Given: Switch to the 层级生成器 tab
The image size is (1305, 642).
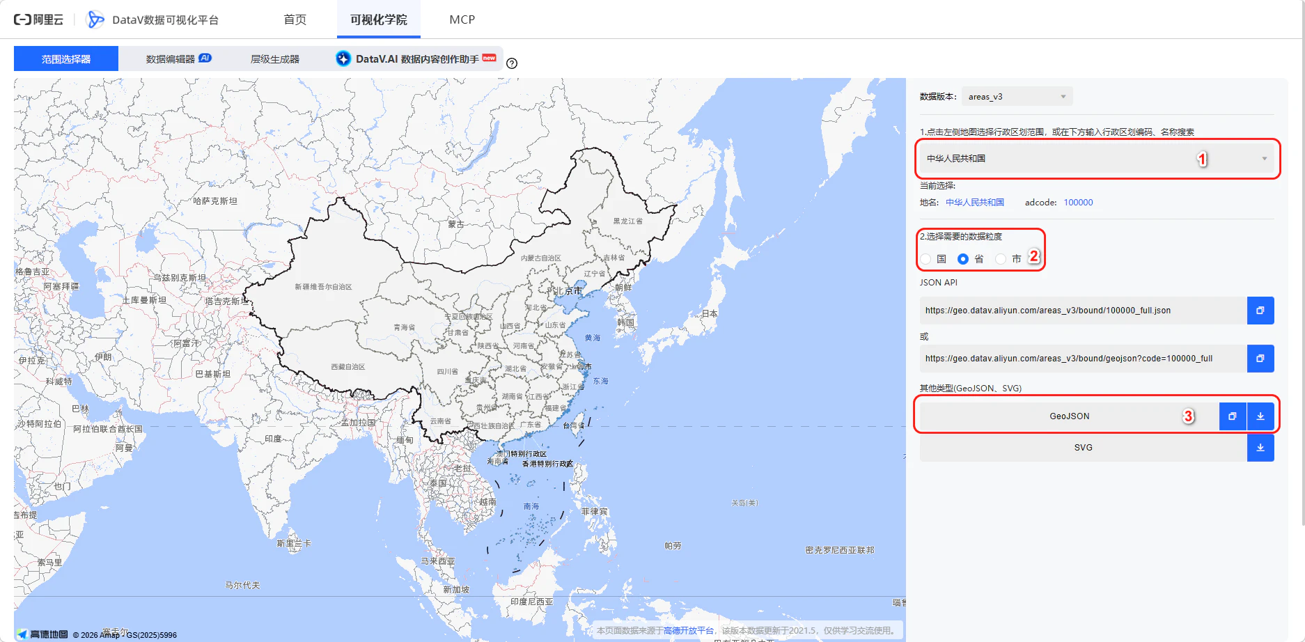Looking at the screenshot, I should pos(275,59).
